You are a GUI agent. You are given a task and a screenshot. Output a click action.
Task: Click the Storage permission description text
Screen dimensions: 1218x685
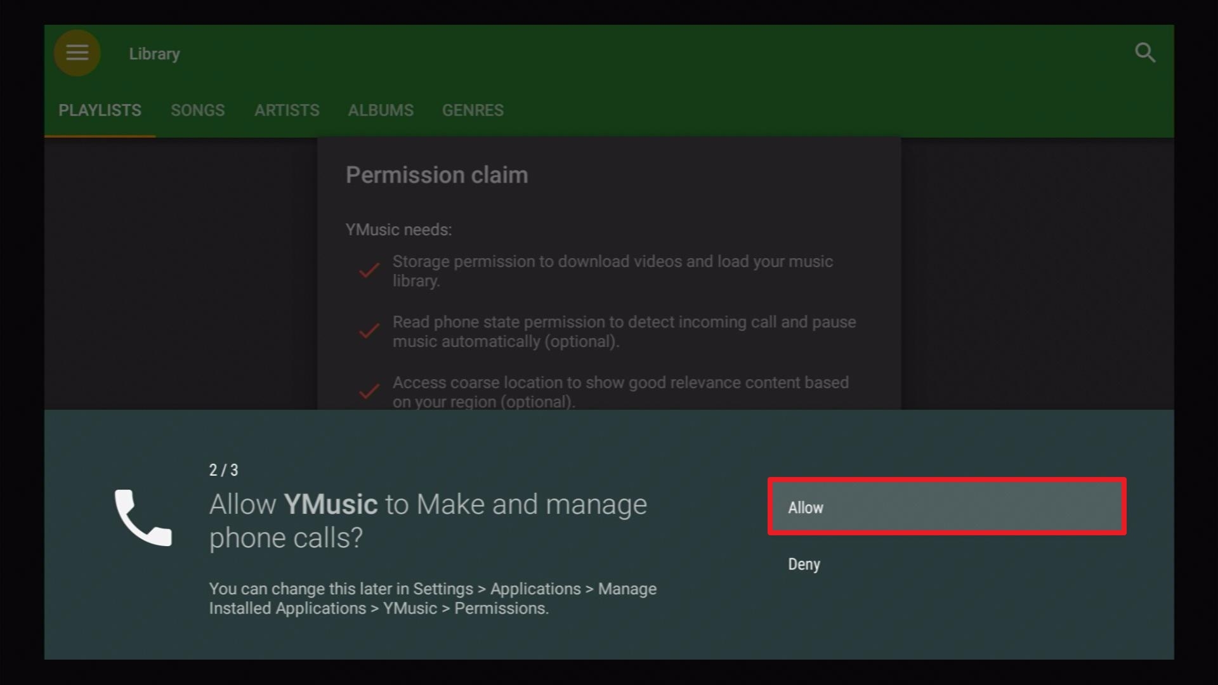click(613, 271)
